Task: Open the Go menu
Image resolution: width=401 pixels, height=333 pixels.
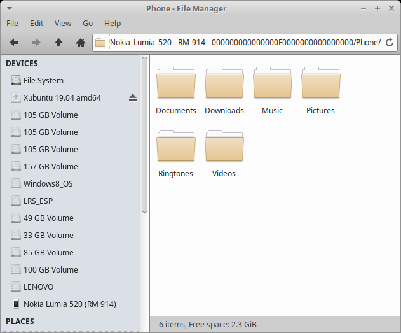Action: 88,23
